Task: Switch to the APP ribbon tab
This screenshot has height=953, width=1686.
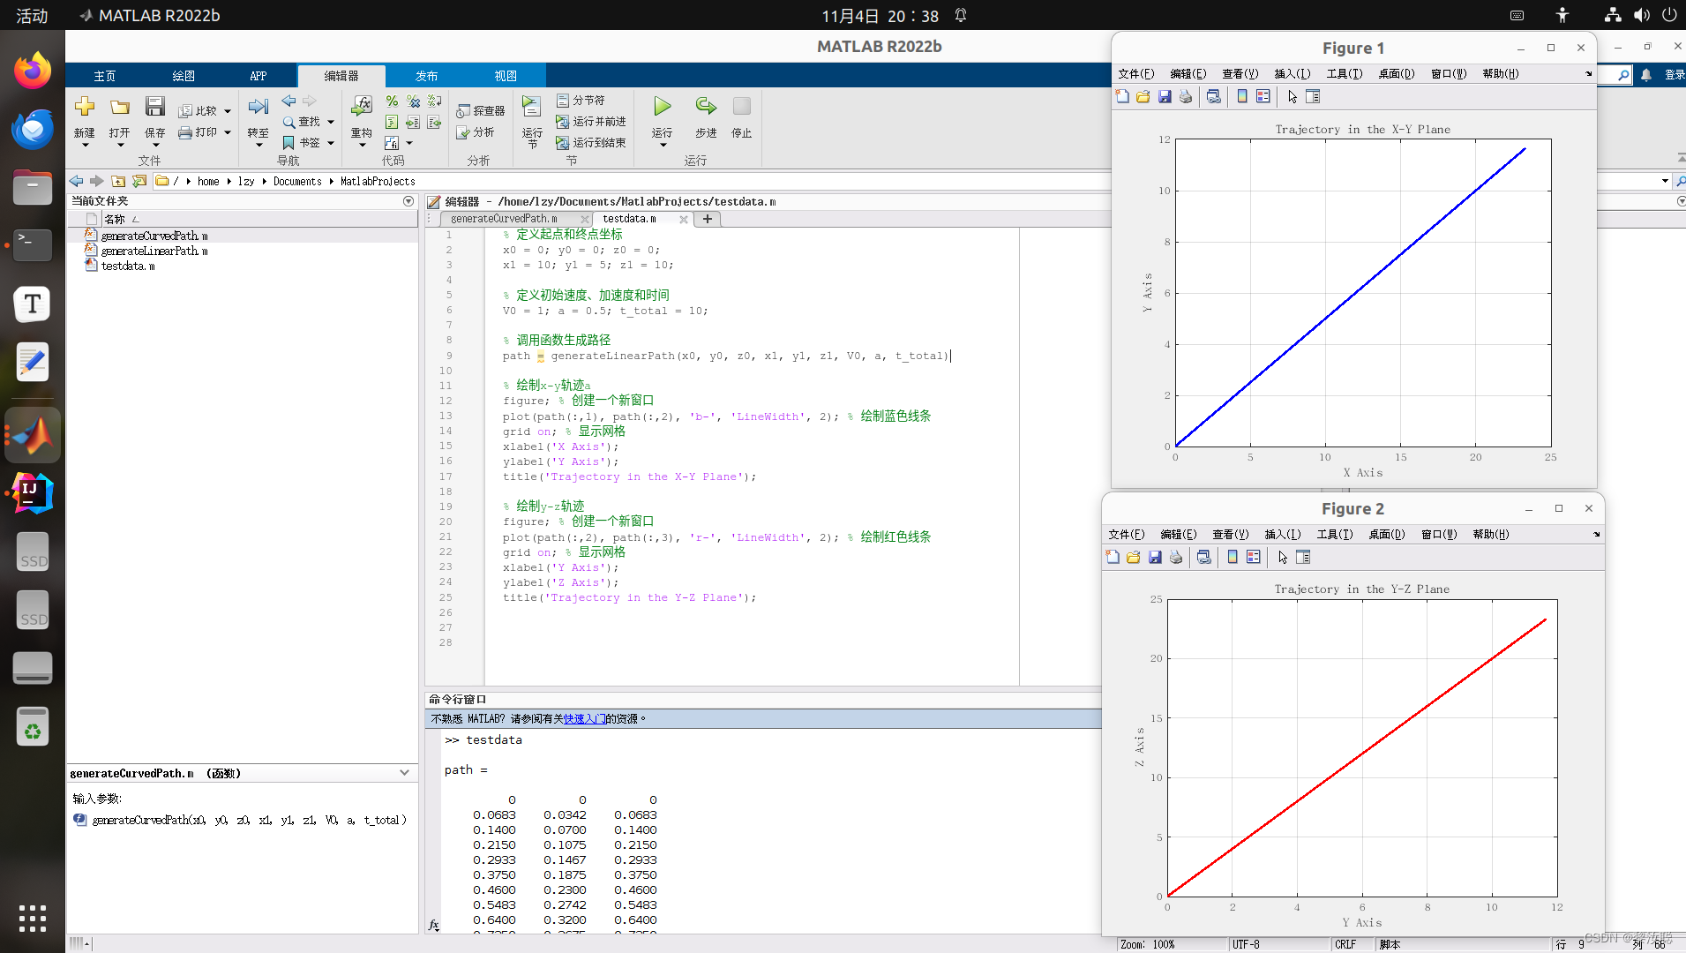Action: pos(258,76)
